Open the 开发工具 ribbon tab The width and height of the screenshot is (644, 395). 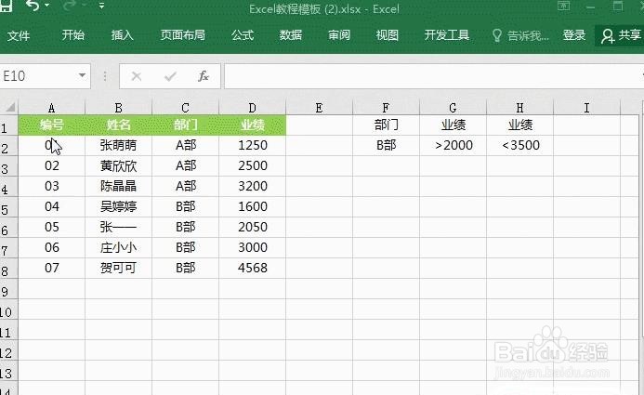446,35
